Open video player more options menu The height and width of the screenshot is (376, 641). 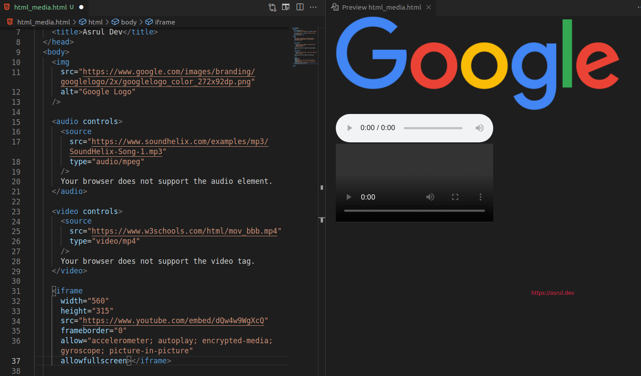coord(480,197)
